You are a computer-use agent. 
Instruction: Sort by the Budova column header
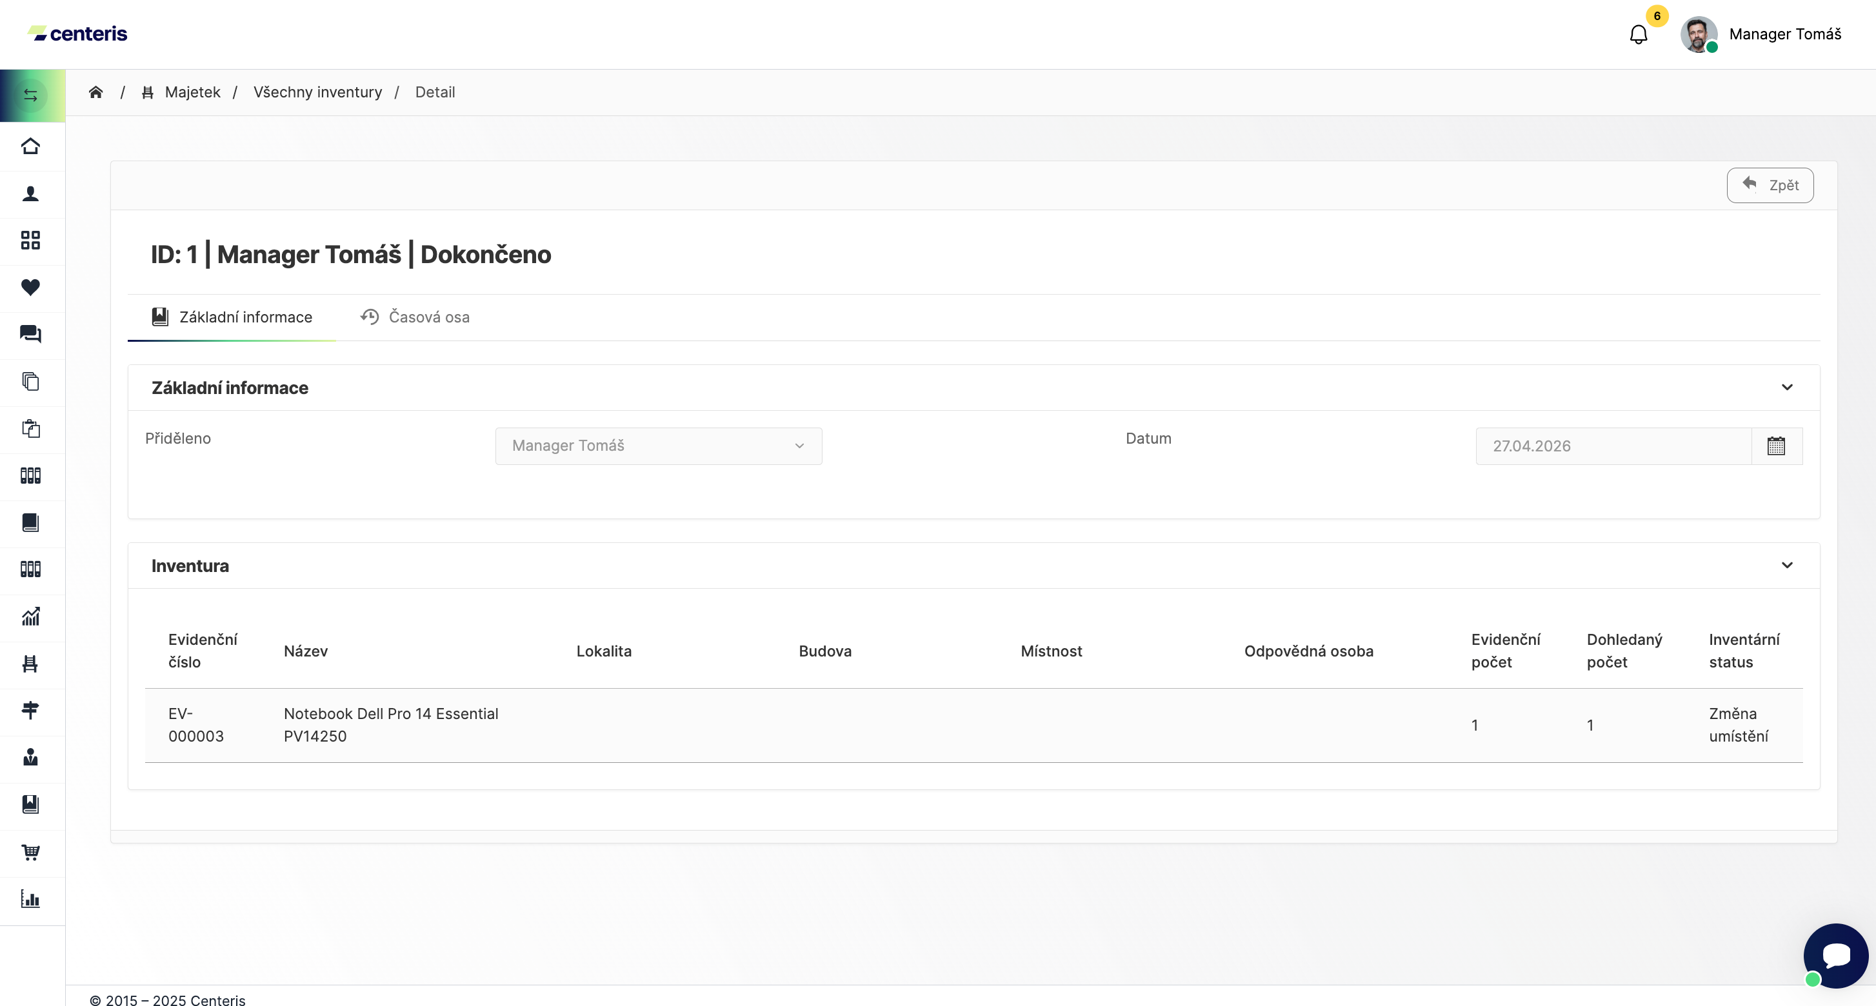pyautogui.click(x=824, y=651)
